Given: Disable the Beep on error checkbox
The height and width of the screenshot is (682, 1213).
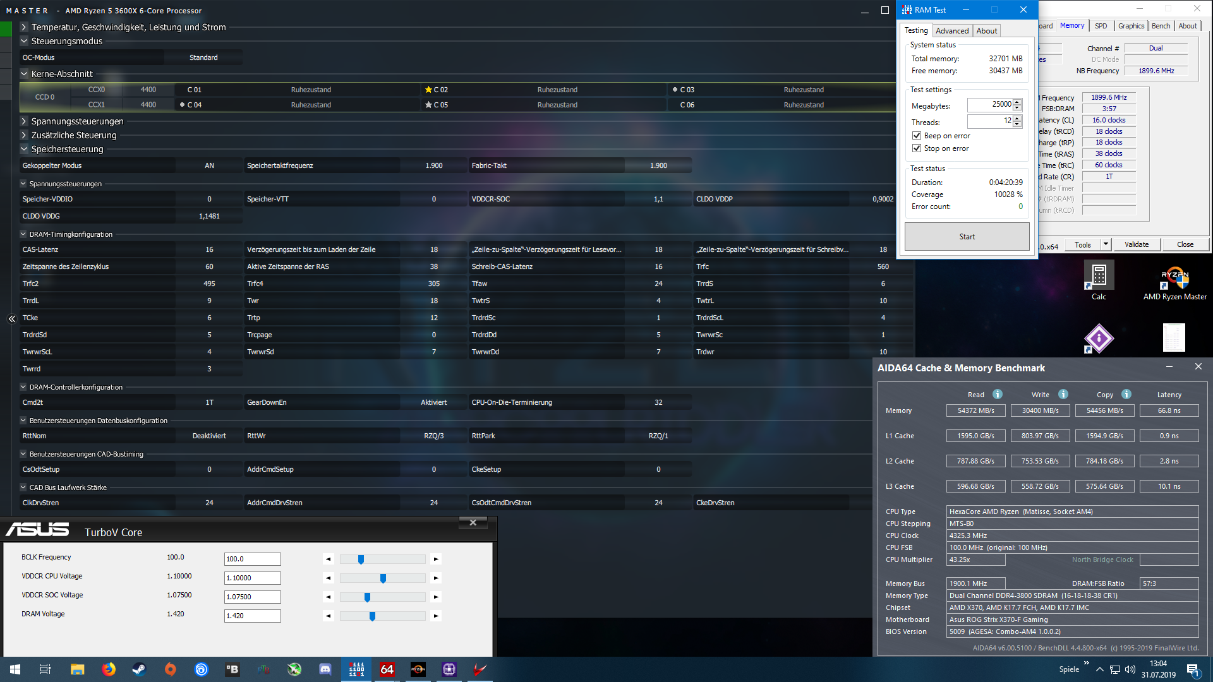Looking at the screenshot, I should click(917, 136).
